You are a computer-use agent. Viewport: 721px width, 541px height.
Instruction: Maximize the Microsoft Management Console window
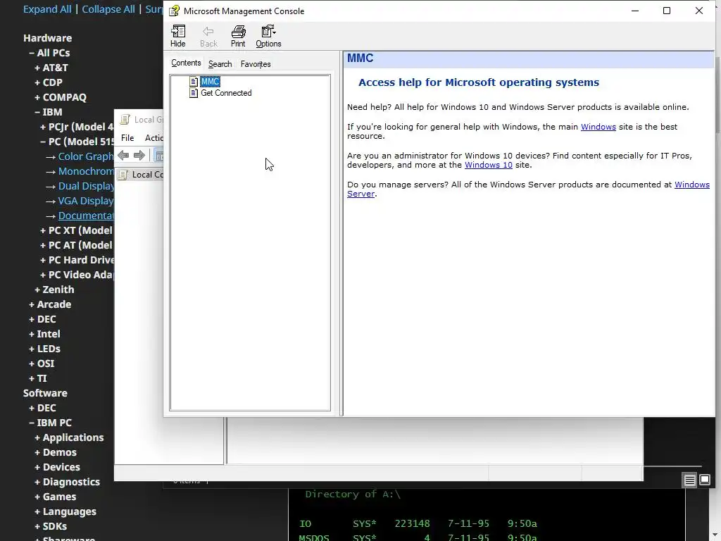[x=667, y=11]
